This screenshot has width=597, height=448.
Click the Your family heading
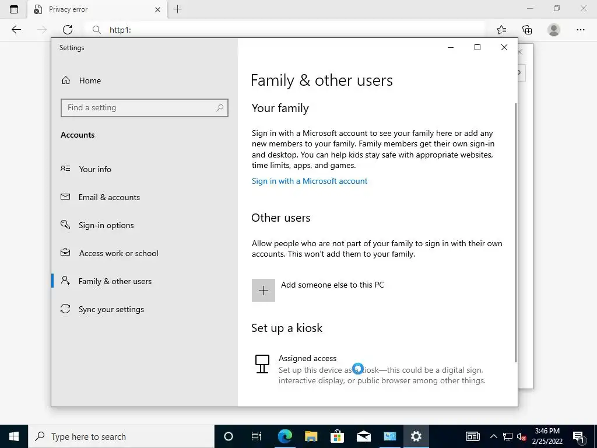280,108
